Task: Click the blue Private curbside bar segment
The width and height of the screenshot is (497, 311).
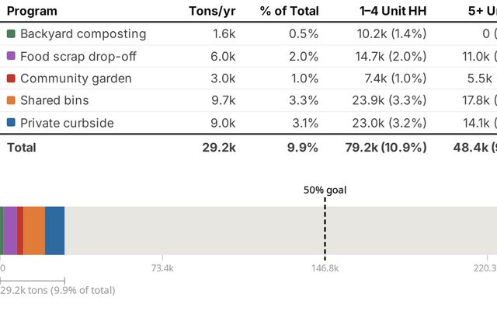Action: tap(54, 231)
